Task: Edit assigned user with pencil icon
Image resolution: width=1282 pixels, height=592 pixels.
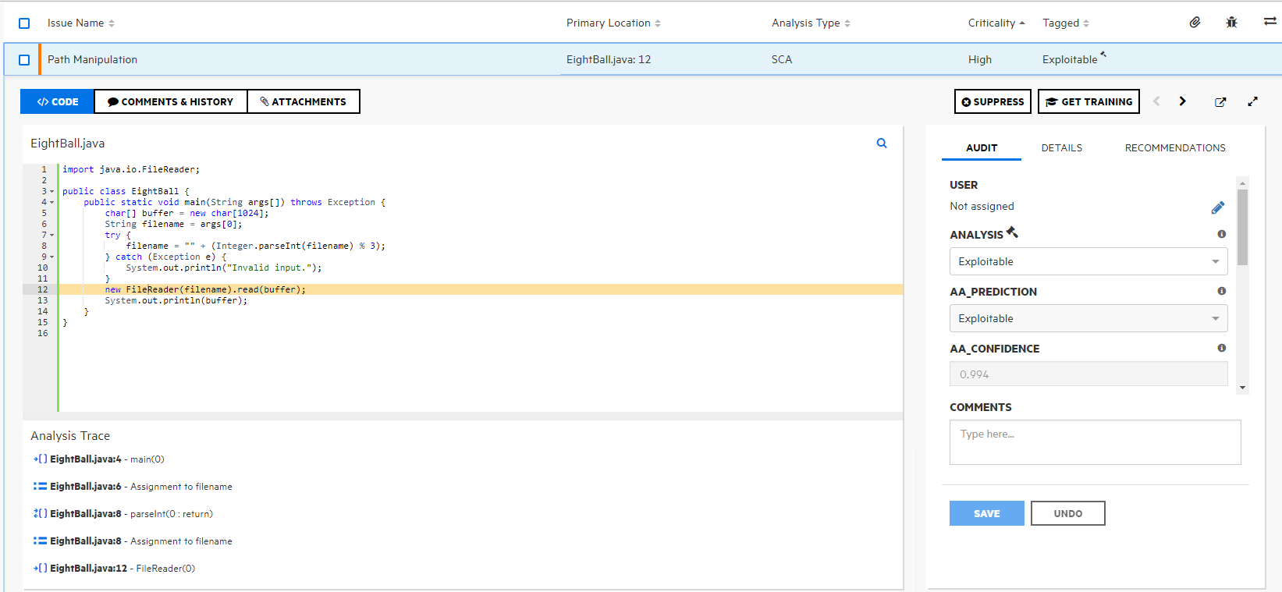Action: (x=1217, y=207)
